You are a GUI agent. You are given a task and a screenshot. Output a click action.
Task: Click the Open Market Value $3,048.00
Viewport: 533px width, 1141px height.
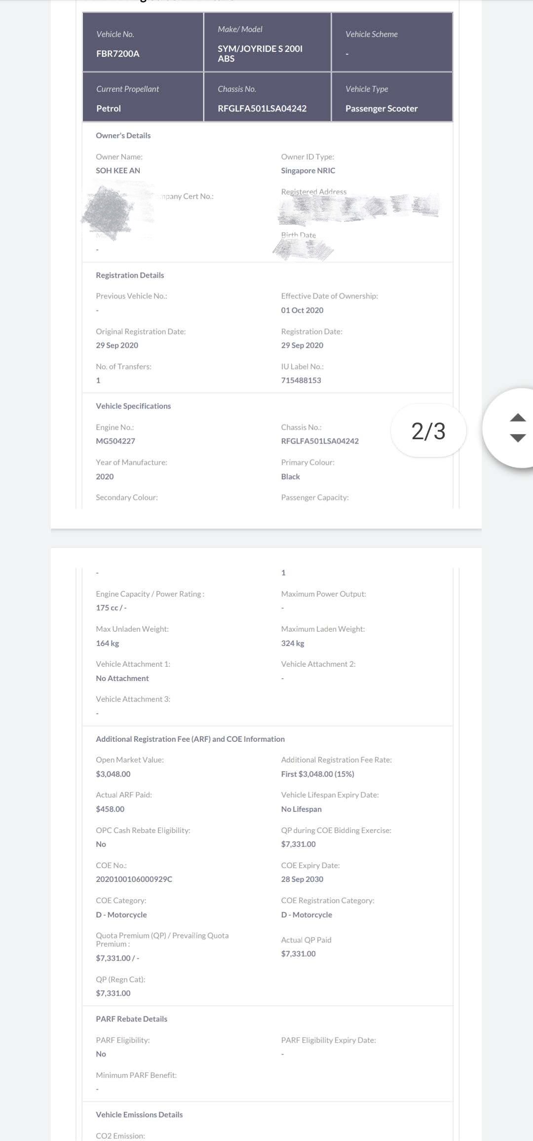coord(113,774)
